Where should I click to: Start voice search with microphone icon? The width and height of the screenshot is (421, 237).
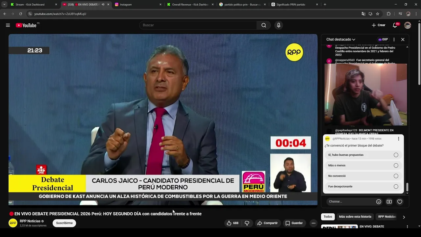pos(279,25)
